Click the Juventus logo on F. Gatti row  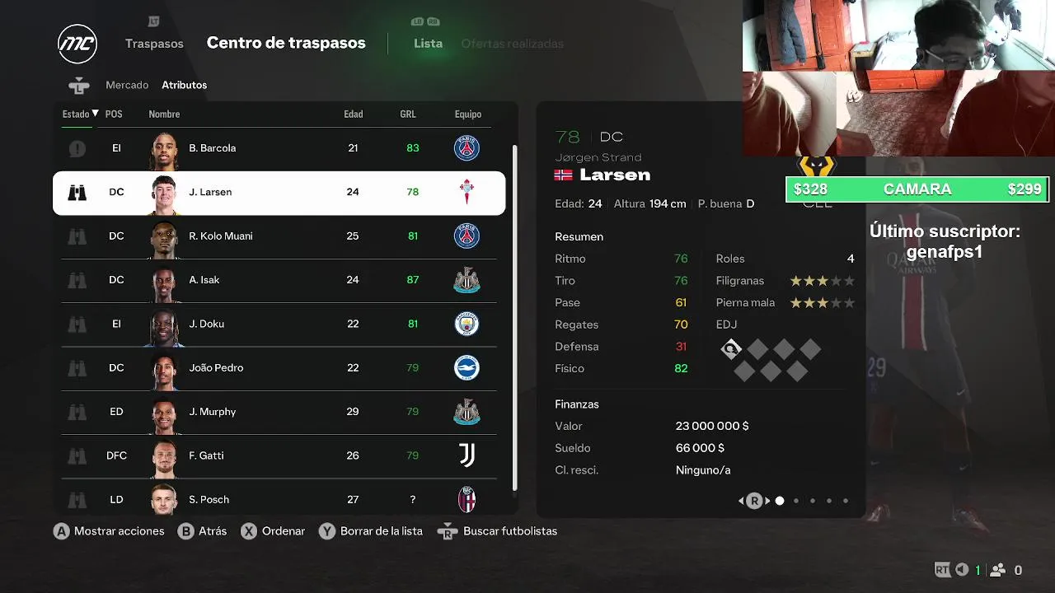[x=467, y=455]
